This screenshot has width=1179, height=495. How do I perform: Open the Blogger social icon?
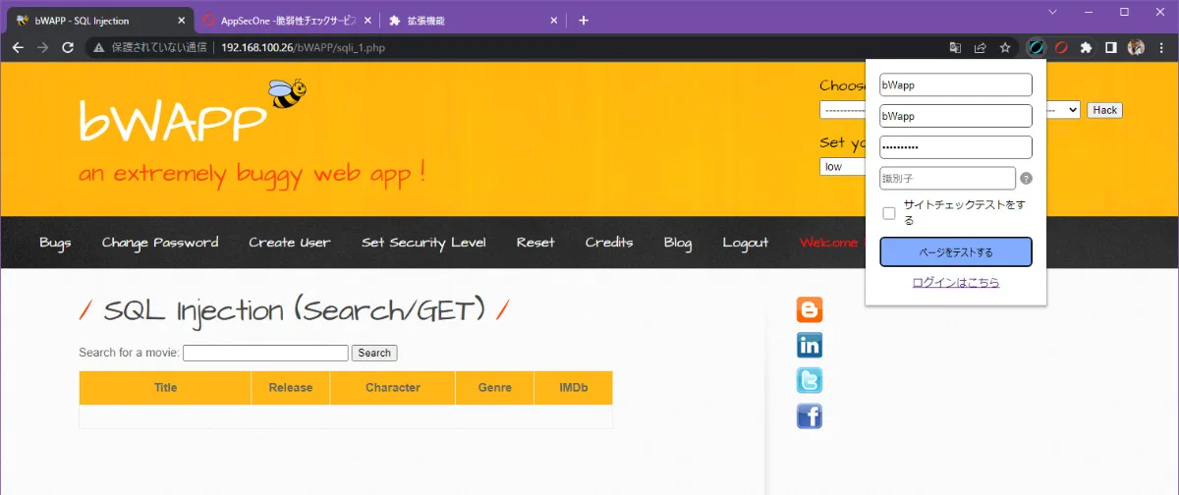tap(810, 310)
